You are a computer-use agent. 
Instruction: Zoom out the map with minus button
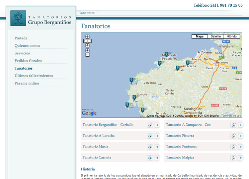pyautogui.click(x=87, y=55)
